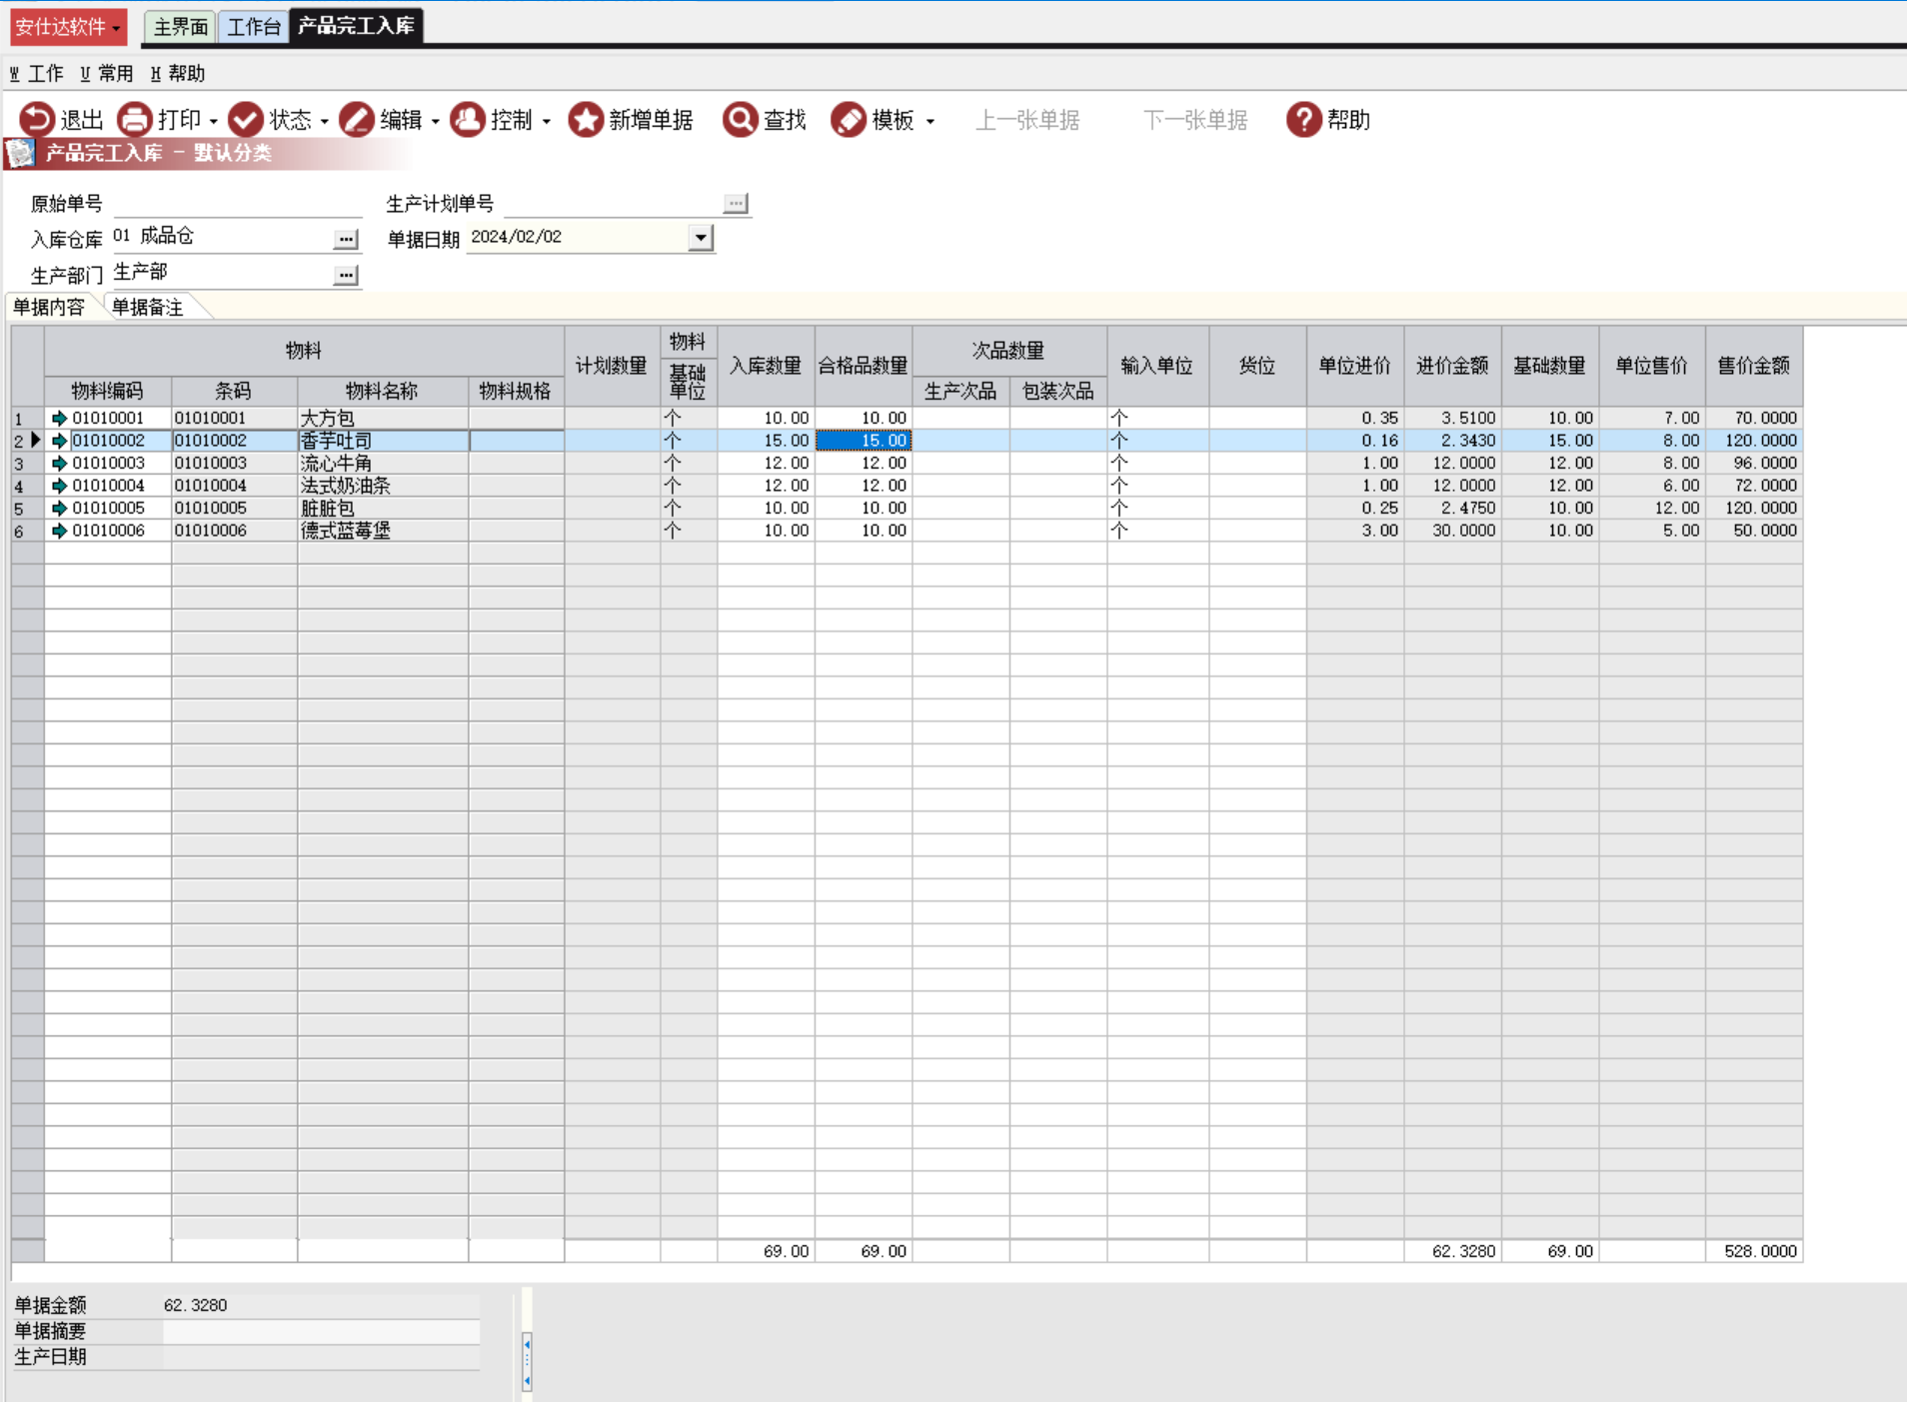Image resolution: width=1907 pixels, height=1402 pixels.
Task: Click the 生产计划单号 input field
Action: 614,204
